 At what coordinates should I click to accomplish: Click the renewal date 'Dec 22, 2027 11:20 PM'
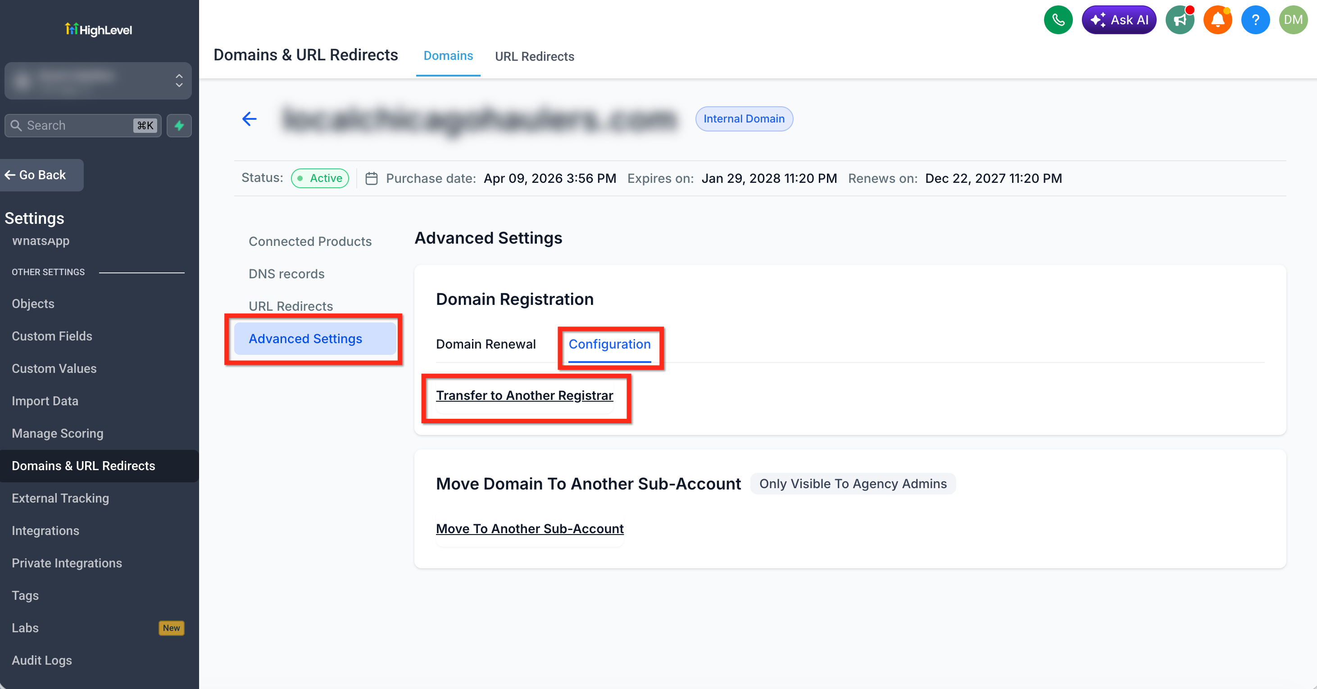coord(993,178)
